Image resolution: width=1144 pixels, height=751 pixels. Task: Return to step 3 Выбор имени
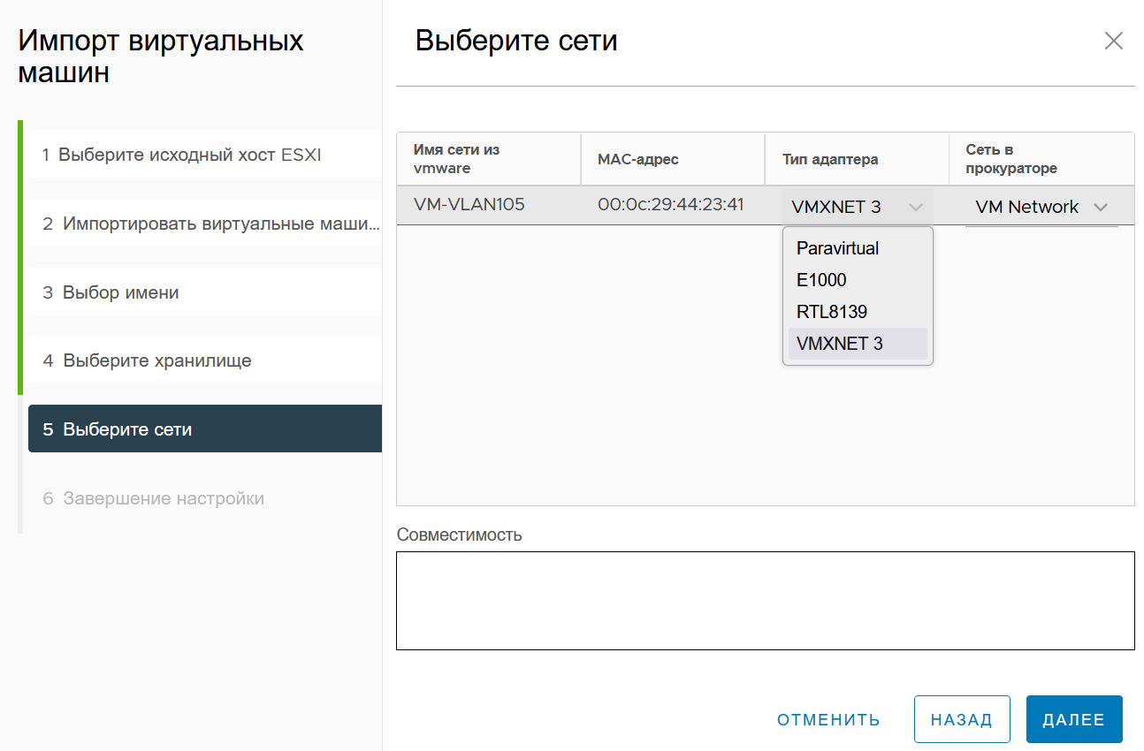point(205,292)
